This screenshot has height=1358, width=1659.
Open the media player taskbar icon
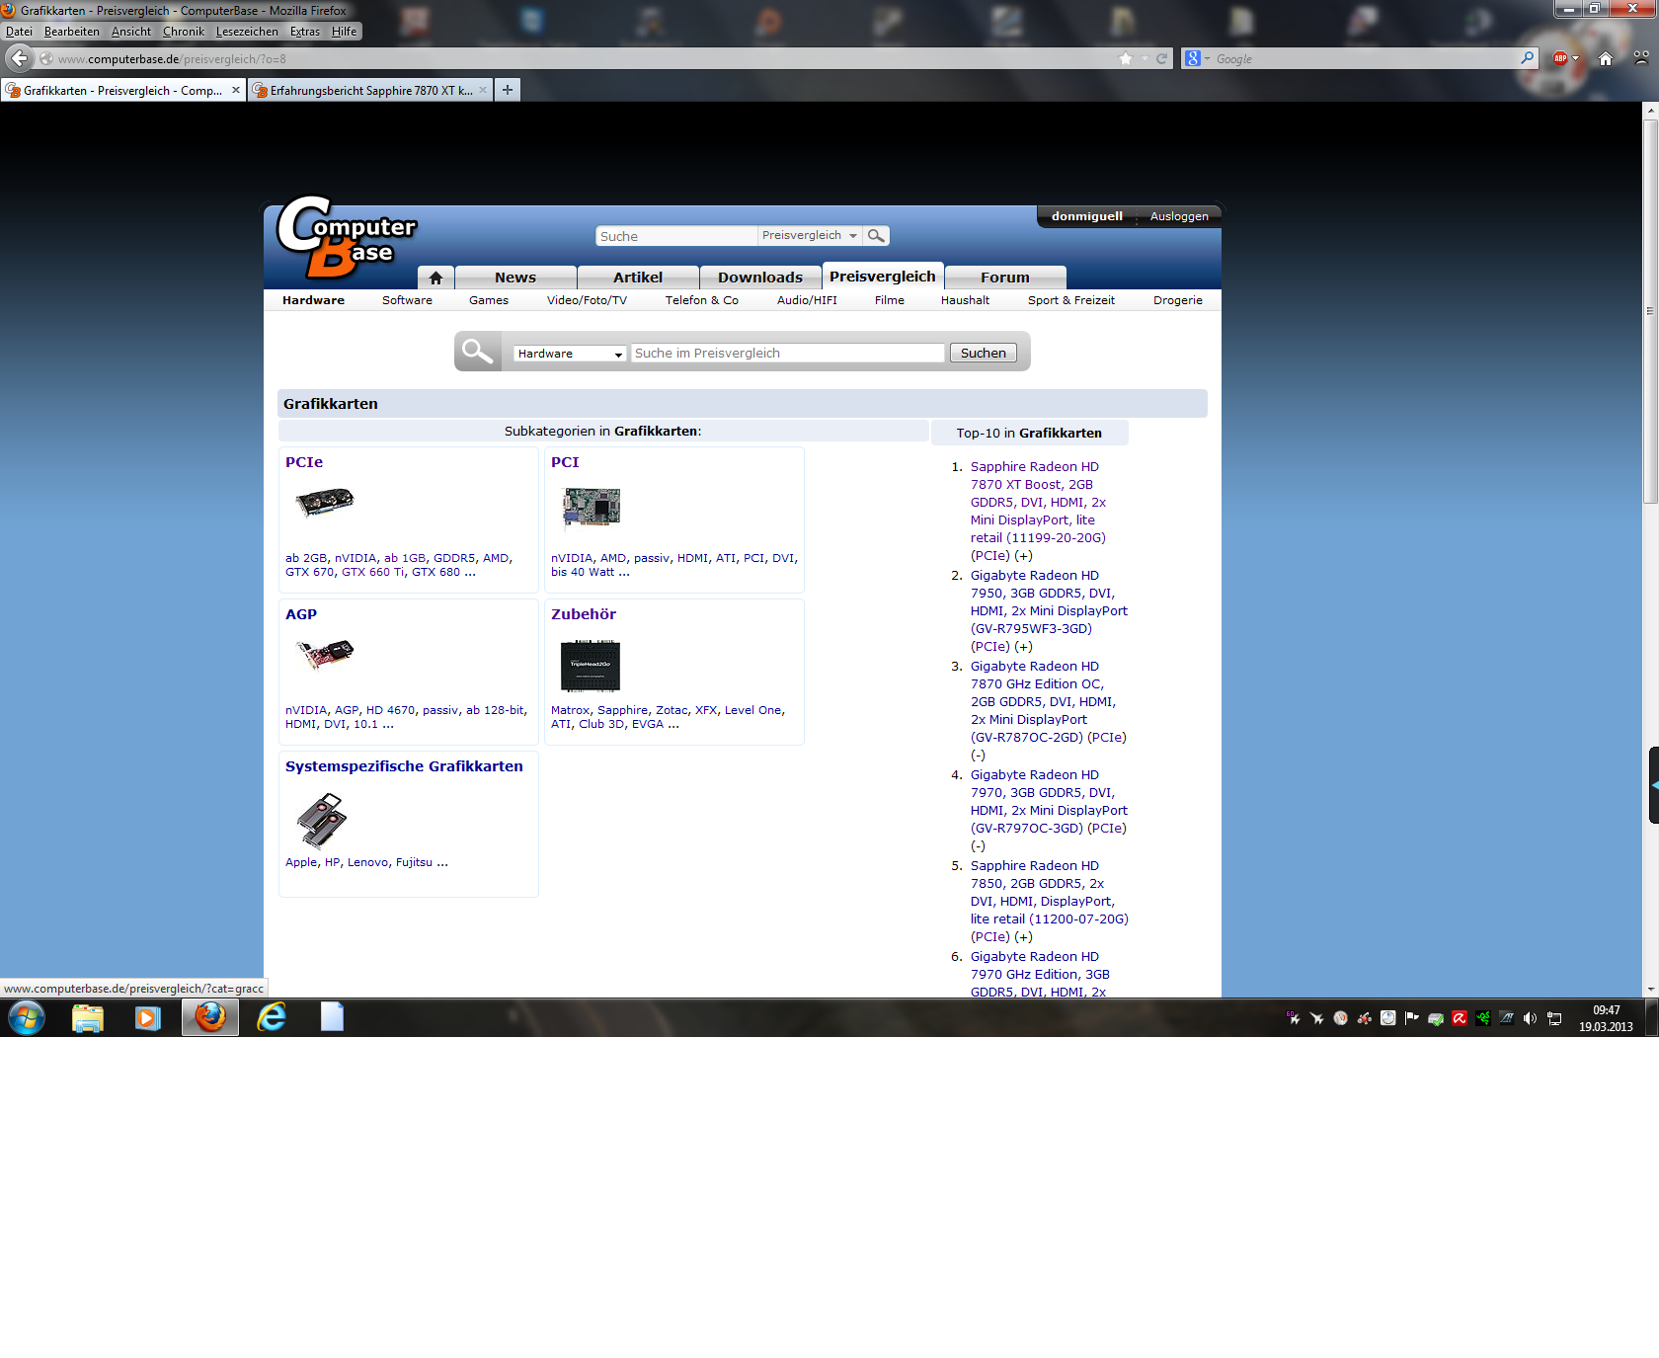point(148,1017)
